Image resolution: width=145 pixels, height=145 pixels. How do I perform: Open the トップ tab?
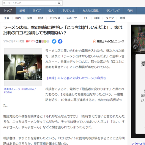pyautogui.click(x=8, y=11)
